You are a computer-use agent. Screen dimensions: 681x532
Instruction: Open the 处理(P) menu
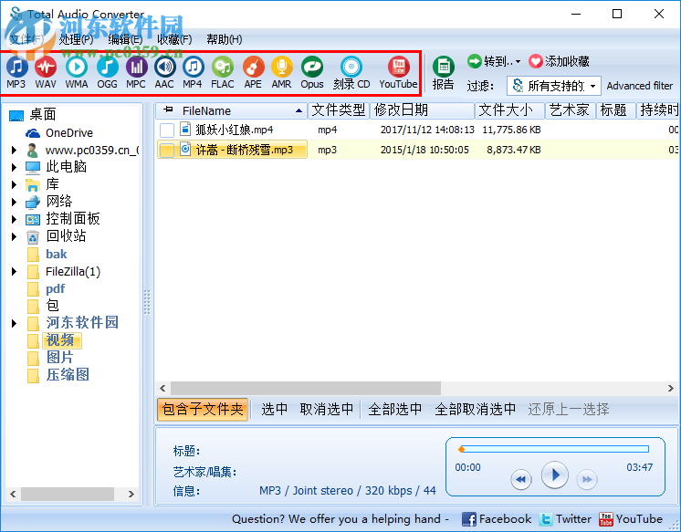coord(76,39)
